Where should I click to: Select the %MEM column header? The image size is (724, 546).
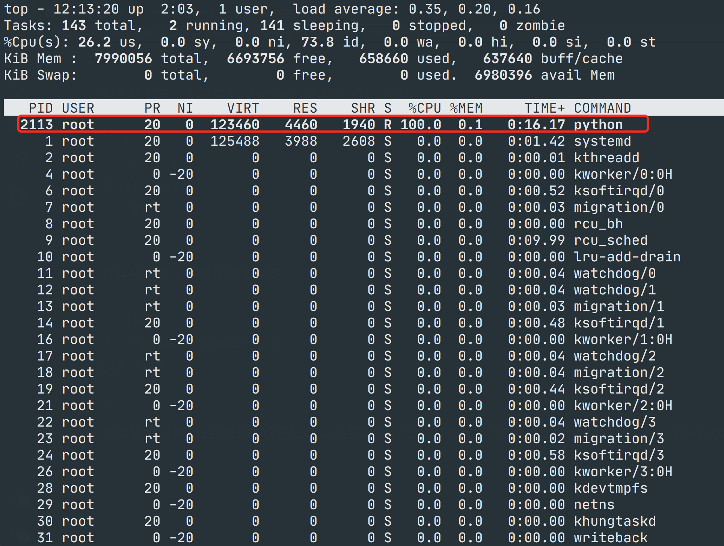(x=467, y=108)
